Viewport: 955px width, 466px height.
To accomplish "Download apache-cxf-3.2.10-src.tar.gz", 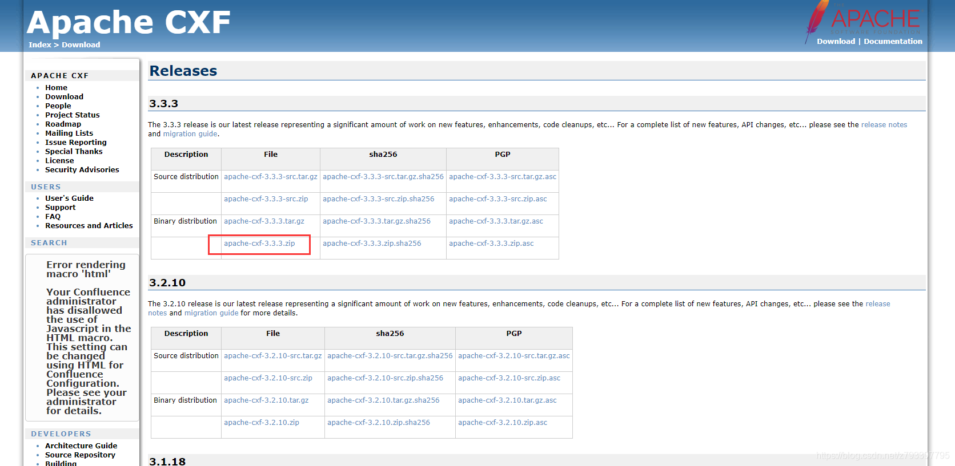I will [273, 356].
